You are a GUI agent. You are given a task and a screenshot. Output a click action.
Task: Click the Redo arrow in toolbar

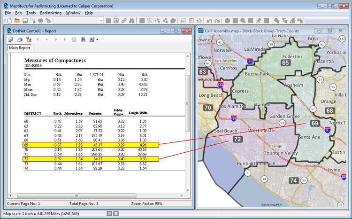(217, 21)
